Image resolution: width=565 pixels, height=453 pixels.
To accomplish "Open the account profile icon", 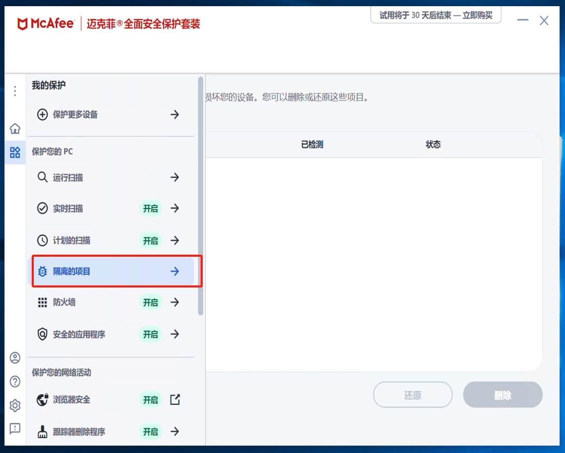I will point(15,358).
